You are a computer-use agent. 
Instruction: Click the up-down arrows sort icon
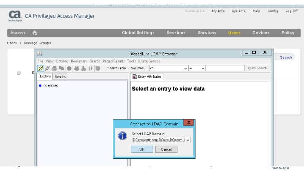point(90,68)
